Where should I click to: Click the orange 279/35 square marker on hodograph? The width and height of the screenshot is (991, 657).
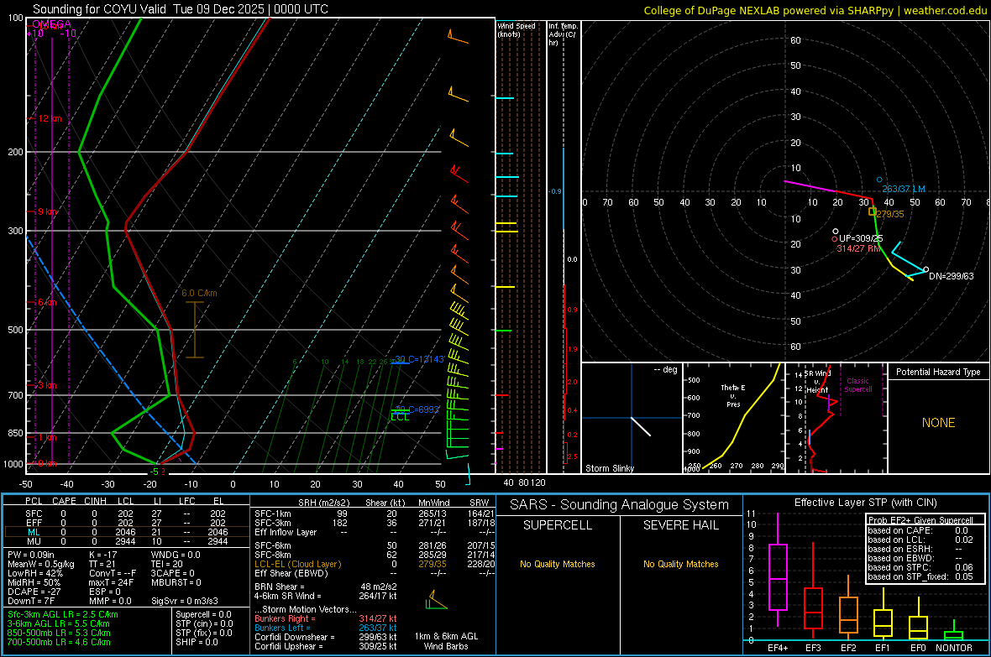(873, 211)
